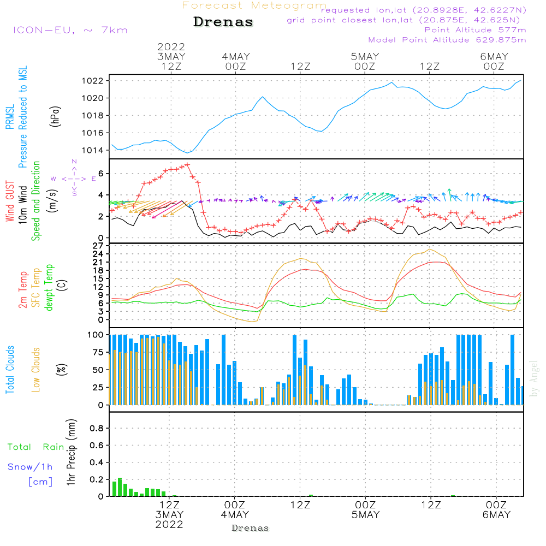Screen dimensions: 546x546
Task: Click the 5MAY 00Z top axis label
Action: (365, 61)
